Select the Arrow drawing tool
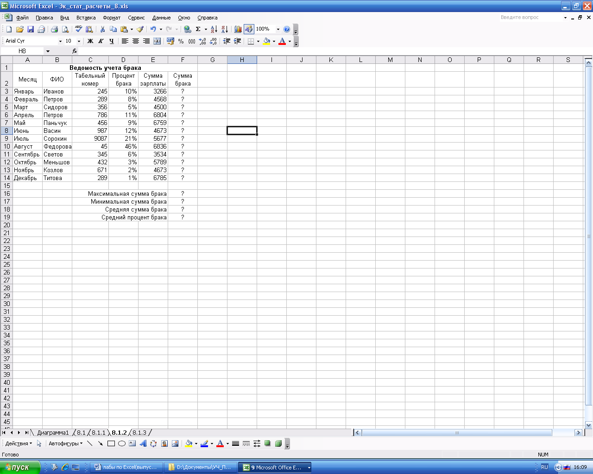The image size is (593, 474). (100, 443)
